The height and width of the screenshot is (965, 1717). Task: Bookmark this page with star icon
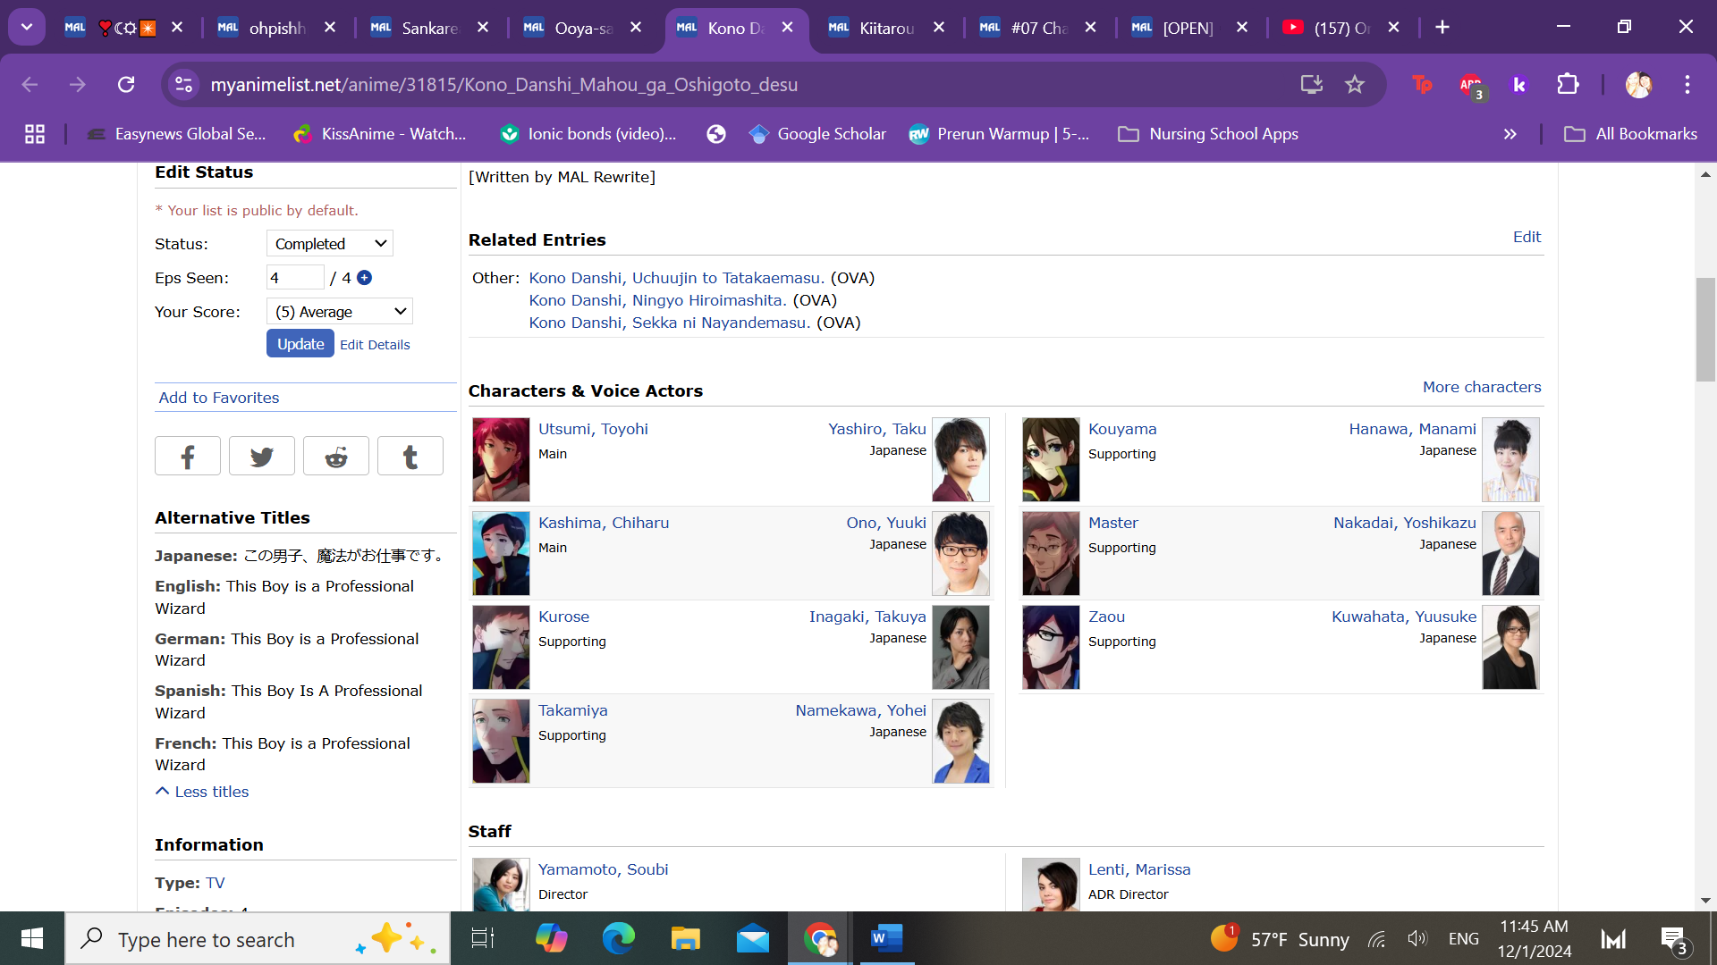tap(1354, 84)
